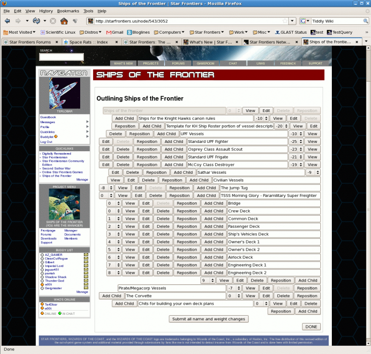Click envelope icon next to AZ_GAMER
This screenshot has width=371, height=354.
(86, 255)
